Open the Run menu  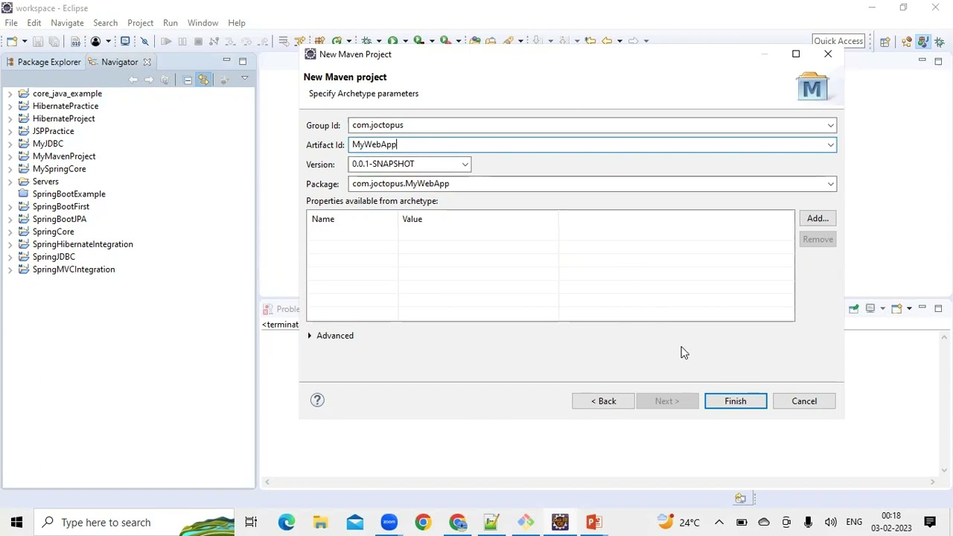point(170,23)
